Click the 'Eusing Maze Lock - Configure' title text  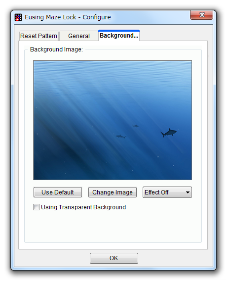(x=68, y=17)
